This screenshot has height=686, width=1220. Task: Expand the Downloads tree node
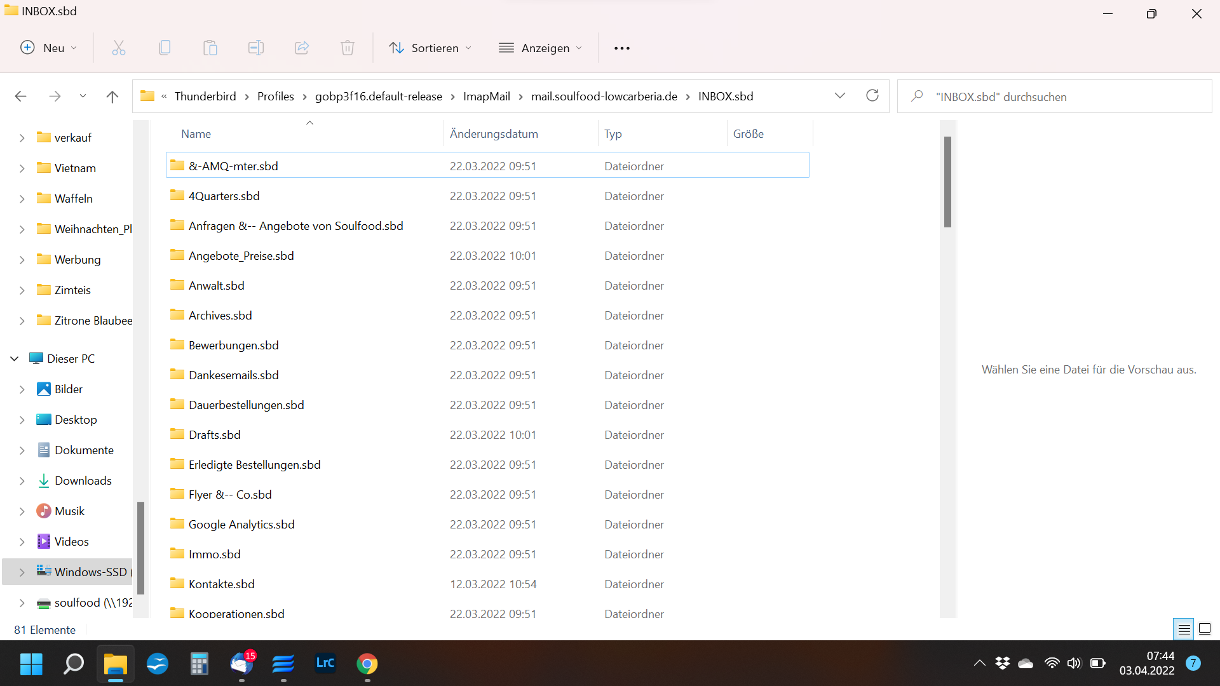click(x=22, y=481)
